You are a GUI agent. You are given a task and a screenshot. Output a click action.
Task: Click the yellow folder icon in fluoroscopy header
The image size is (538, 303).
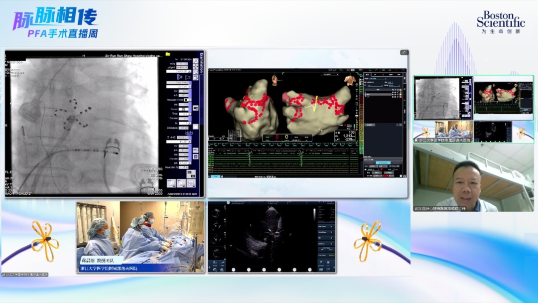click(x=168, y=54)
